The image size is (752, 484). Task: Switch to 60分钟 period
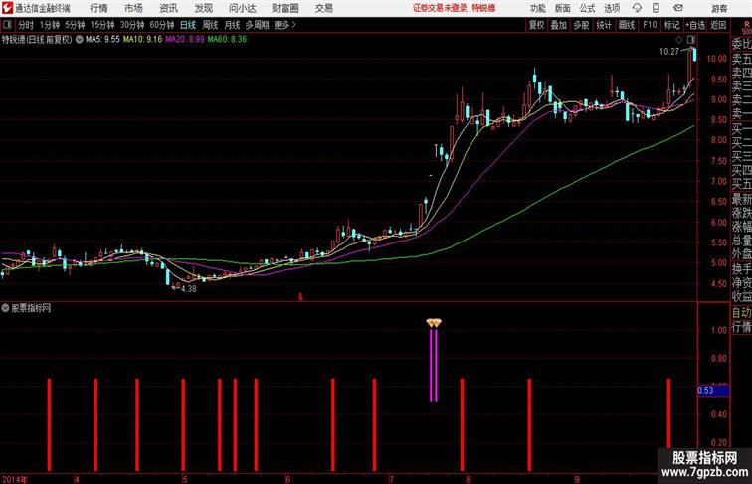click(161, 25)
